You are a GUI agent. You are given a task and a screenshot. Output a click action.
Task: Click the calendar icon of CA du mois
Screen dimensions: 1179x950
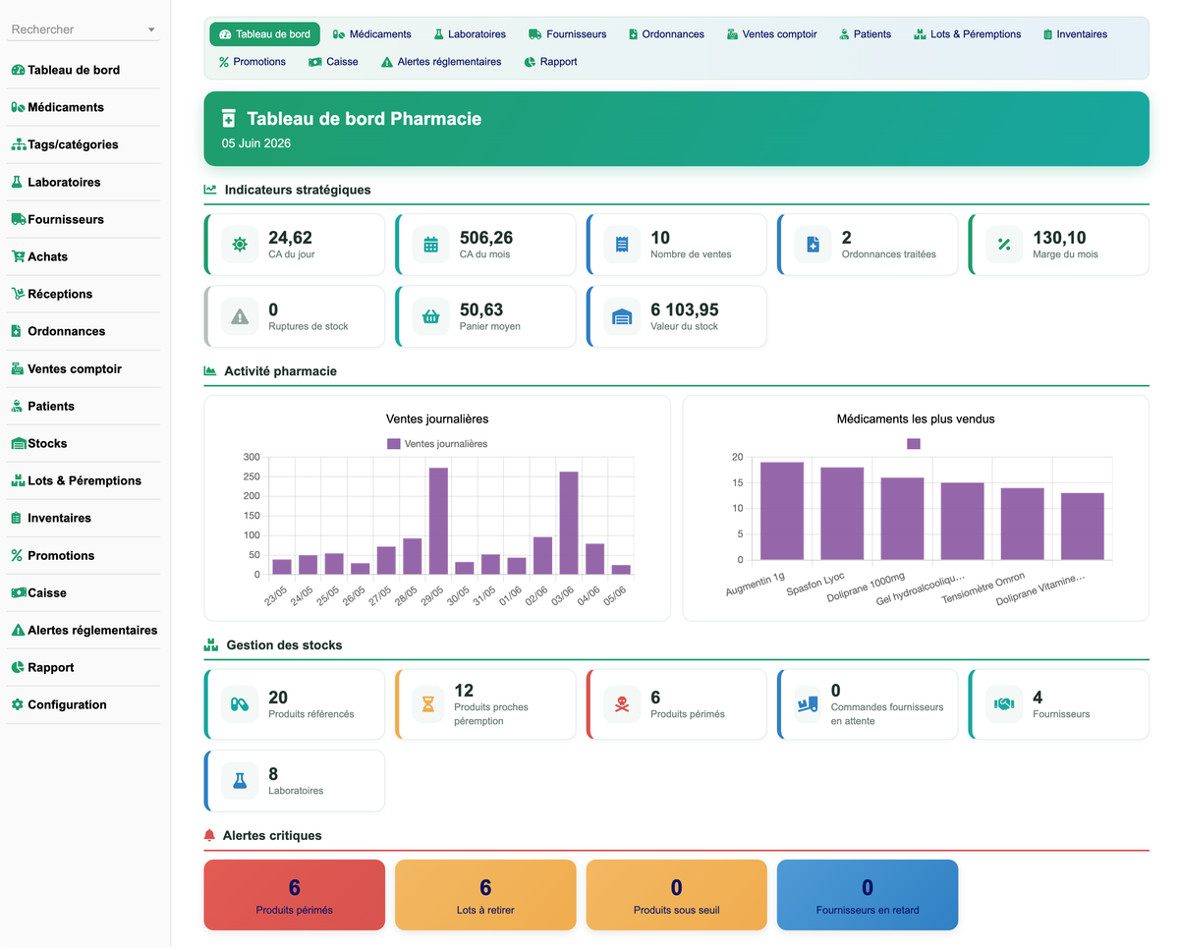pyautogui.click(x=430, y=245)
